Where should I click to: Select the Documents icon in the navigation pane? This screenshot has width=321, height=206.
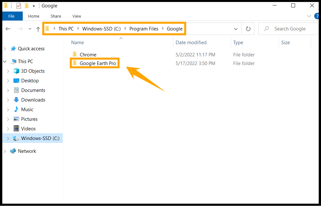click(x=16, y=90)
